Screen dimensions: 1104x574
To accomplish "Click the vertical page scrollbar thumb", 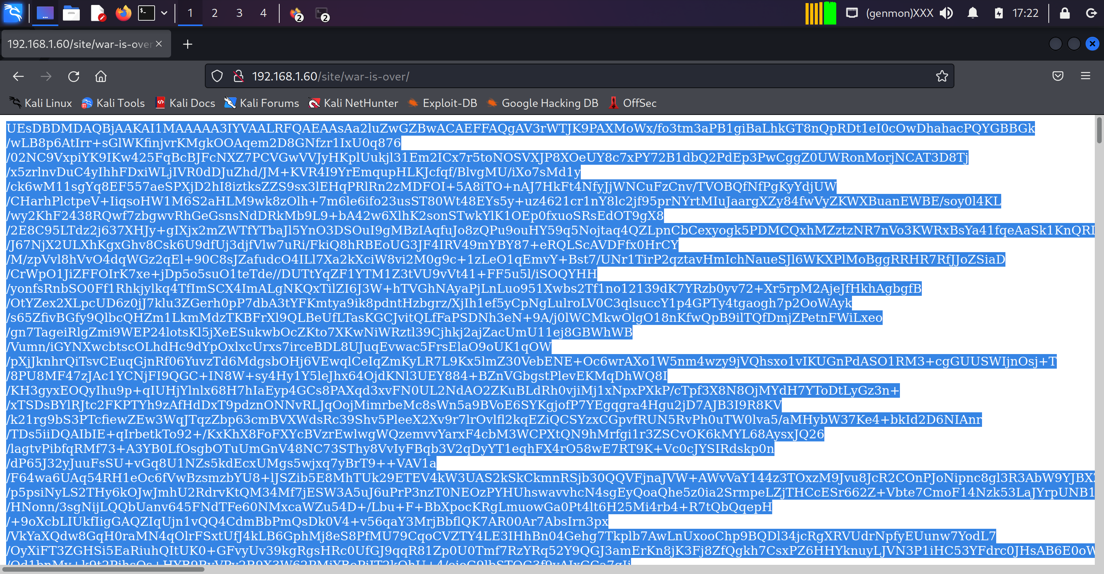I will [x=1099, y=131].
